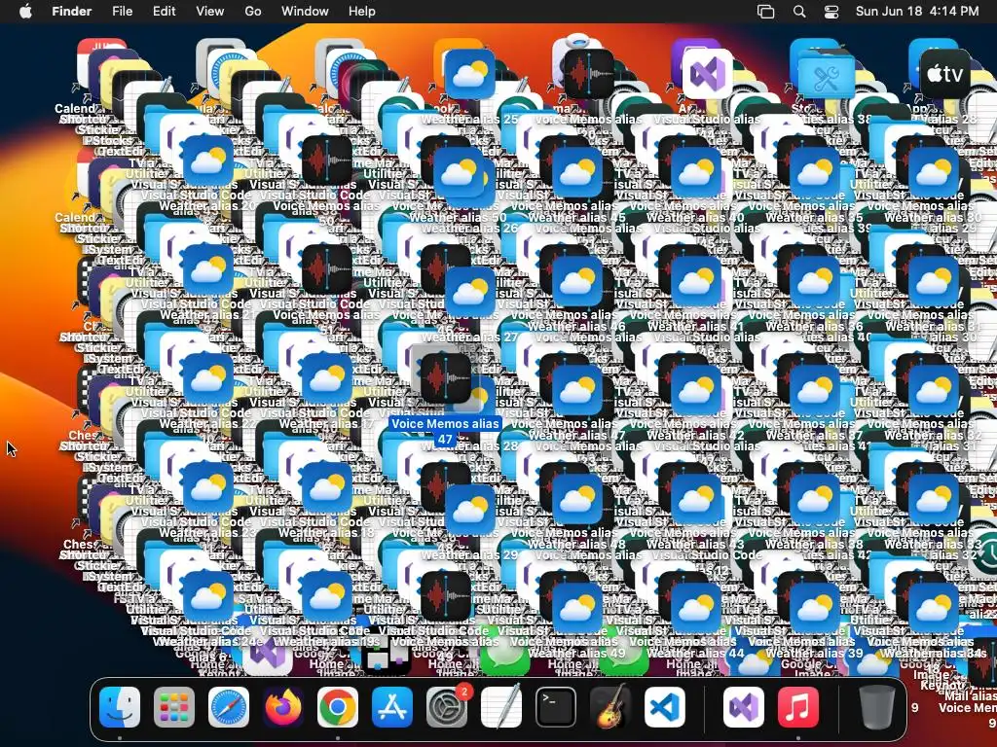The width and height of the screenshot is (997, 747).
Task: Select the Weather alias 35 desktop icon
Action: tap(815, 172)
